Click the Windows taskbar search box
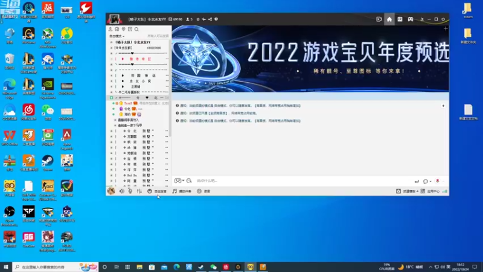 pyautogui.click(x=56, y=267)
